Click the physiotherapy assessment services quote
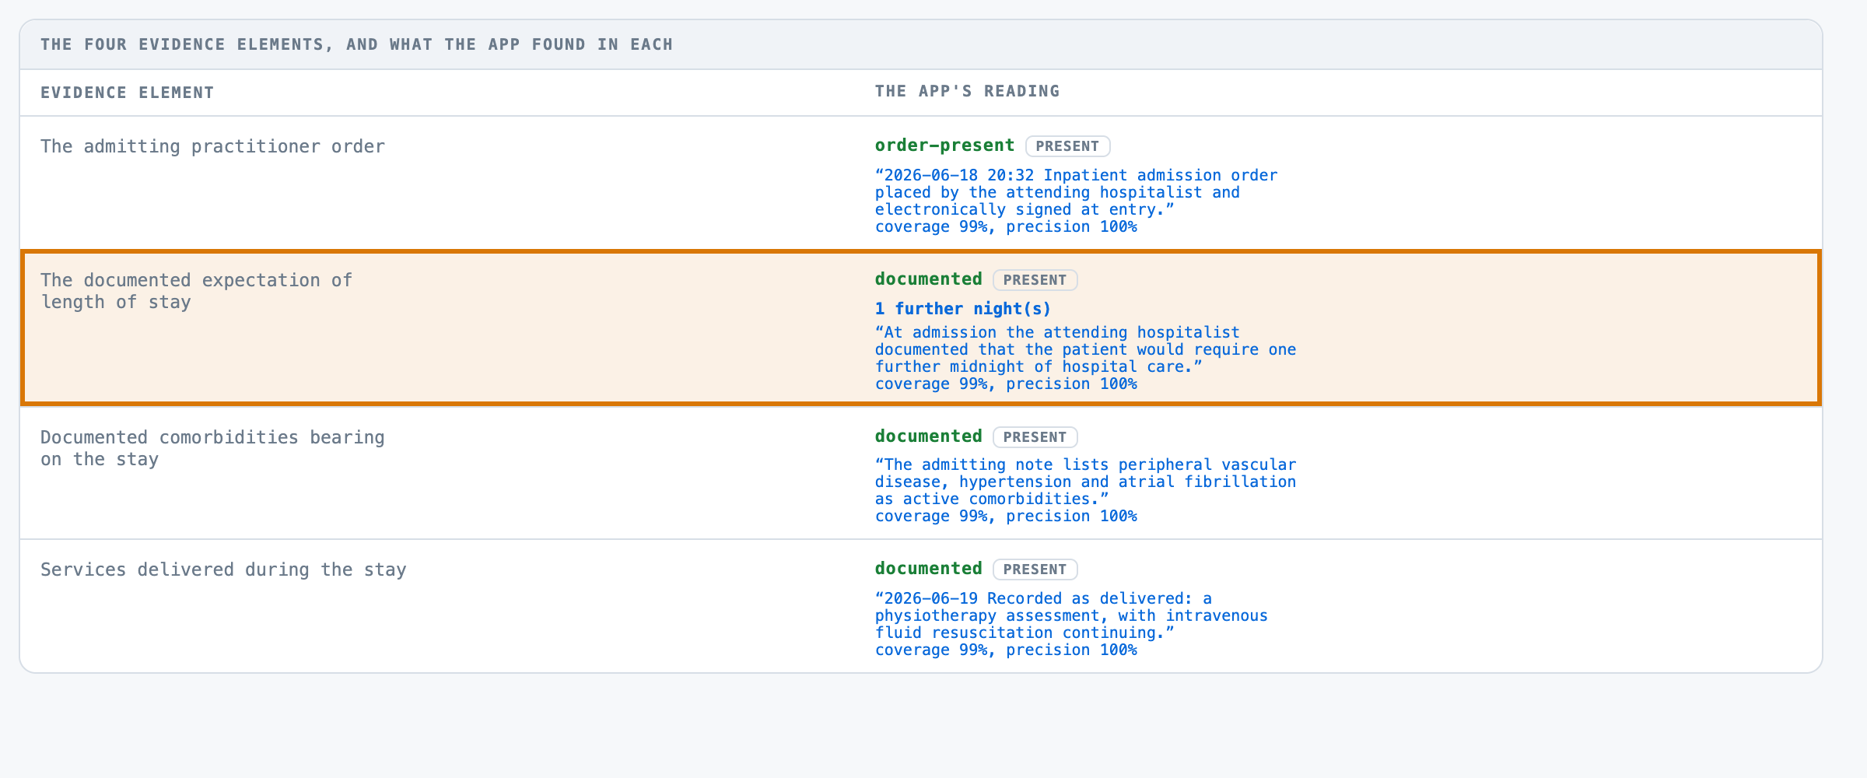 [1071, 615]
